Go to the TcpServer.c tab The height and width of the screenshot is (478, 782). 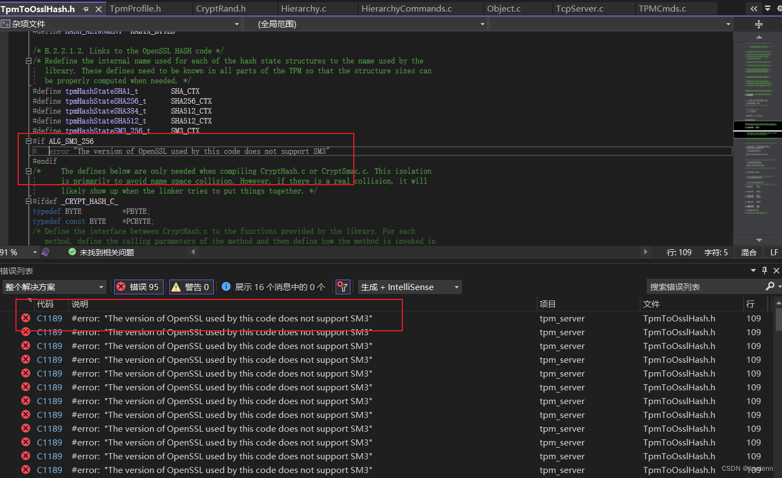pos(579,8)
